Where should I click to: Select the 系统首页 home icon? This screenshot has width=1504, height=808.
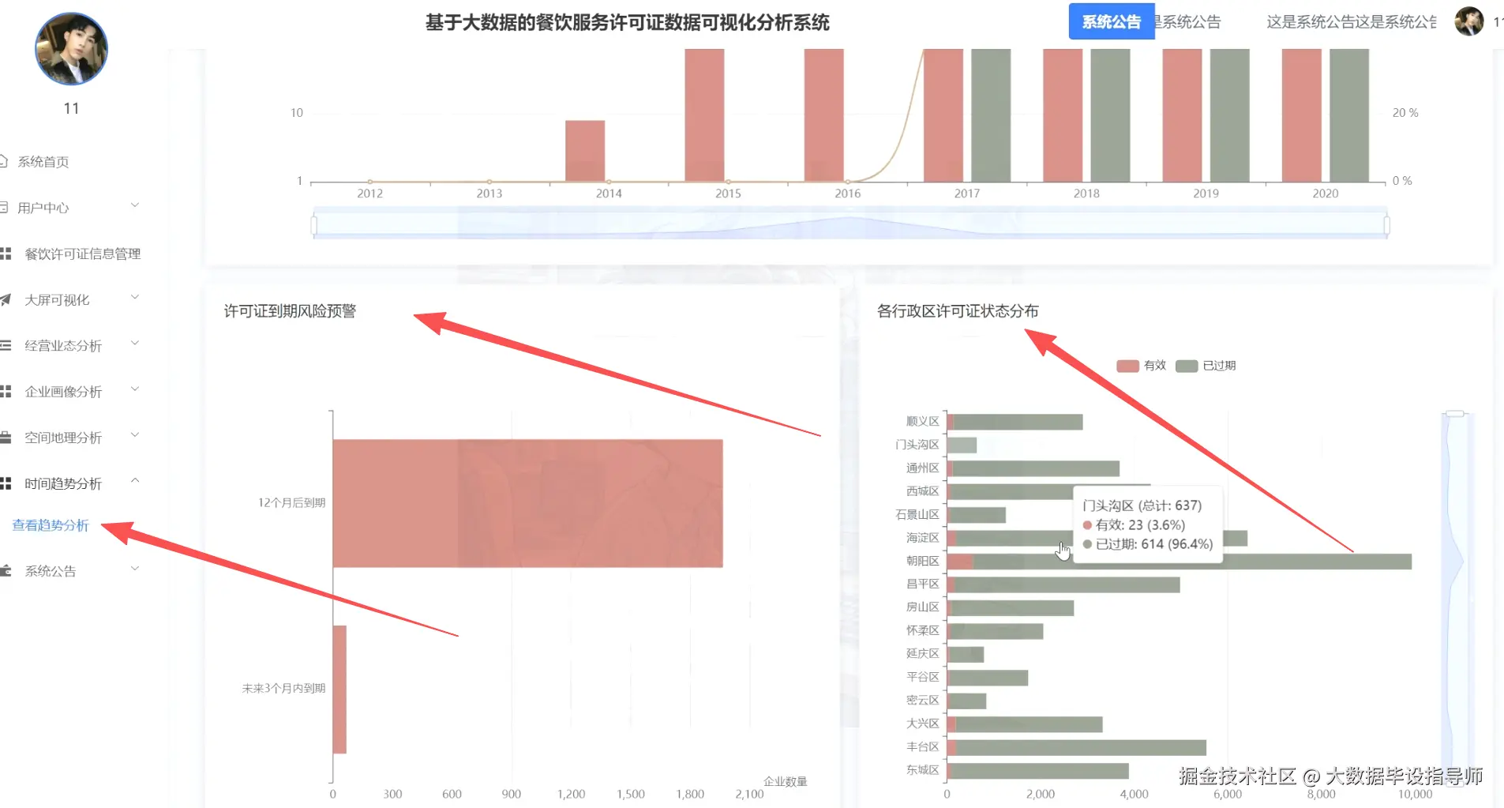(6, 162)
